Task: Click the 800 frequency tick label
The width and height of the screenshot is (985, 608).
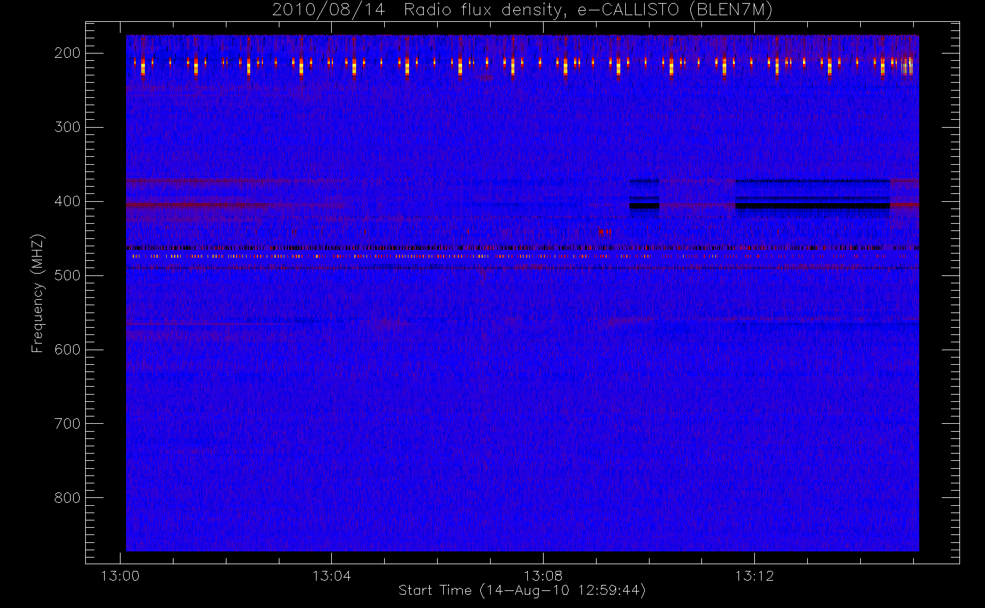Action: coord(68,498)
